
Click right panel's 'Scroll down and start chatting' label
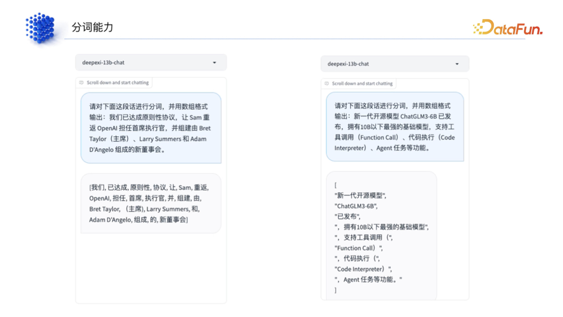coord(362,83)
